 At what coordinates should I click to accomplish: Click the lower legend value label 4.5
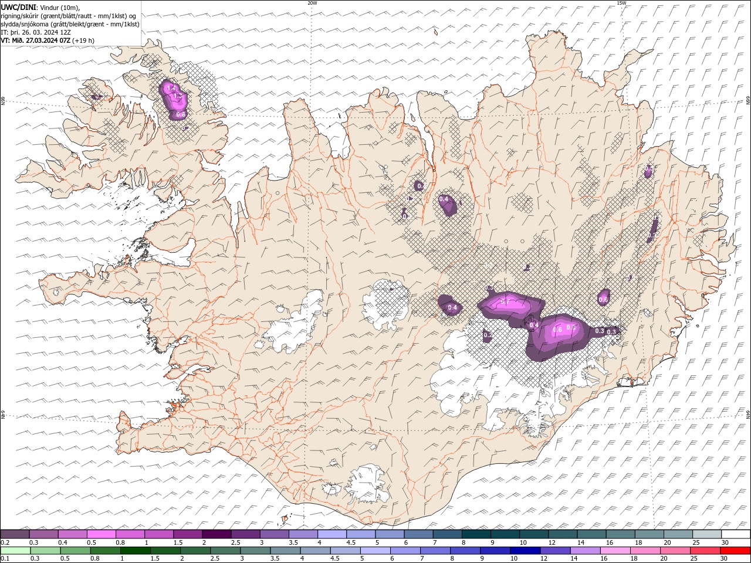pyautogui.click(x=334, y=559)
